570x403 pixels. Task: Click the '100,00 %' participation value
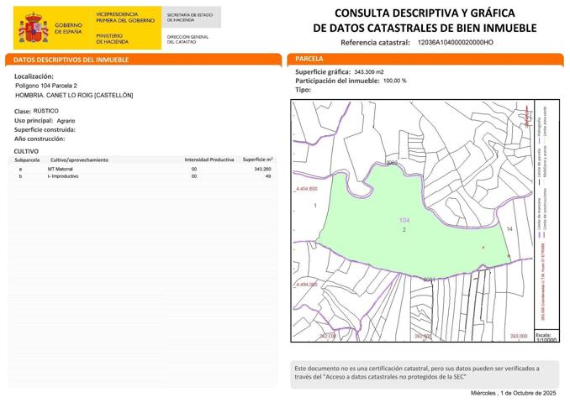tap(394, 81)
